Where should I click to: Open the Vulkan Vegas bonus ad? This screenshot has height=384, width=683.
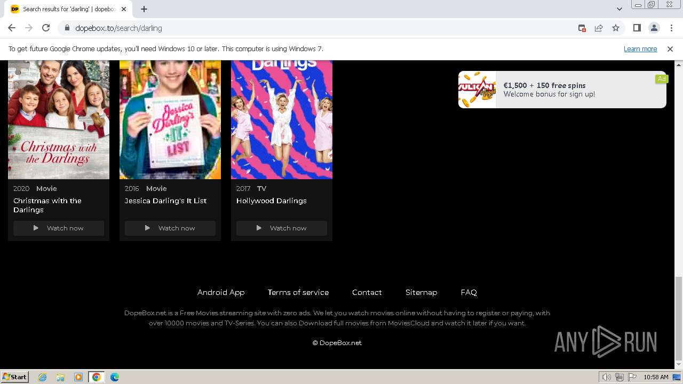pos(562,90)
